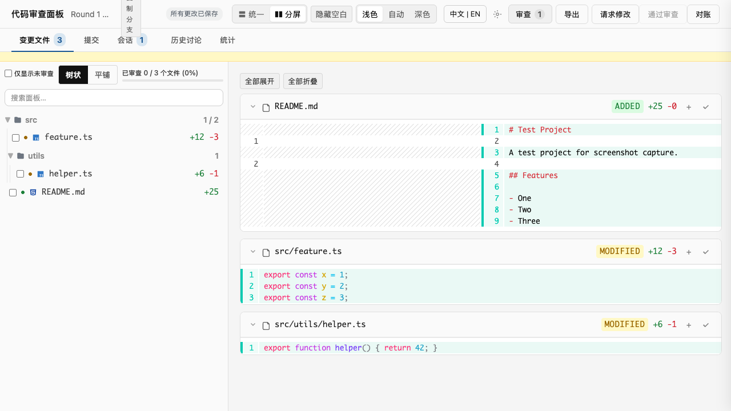The width and height of the screenshot is (731, 411).
Task: Click 所有更改已保存 status badge
Action: pyautogui.click(x=194, y=14)
